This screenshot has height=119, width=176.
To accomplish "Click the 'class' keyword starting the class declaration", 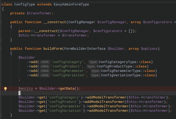I will point(7,4).
